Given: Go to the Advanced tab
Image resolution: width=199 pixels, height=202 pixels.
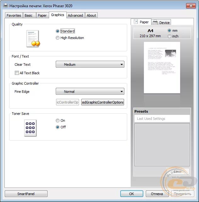Looking at the screenshot, I should (x=75, y=15).
